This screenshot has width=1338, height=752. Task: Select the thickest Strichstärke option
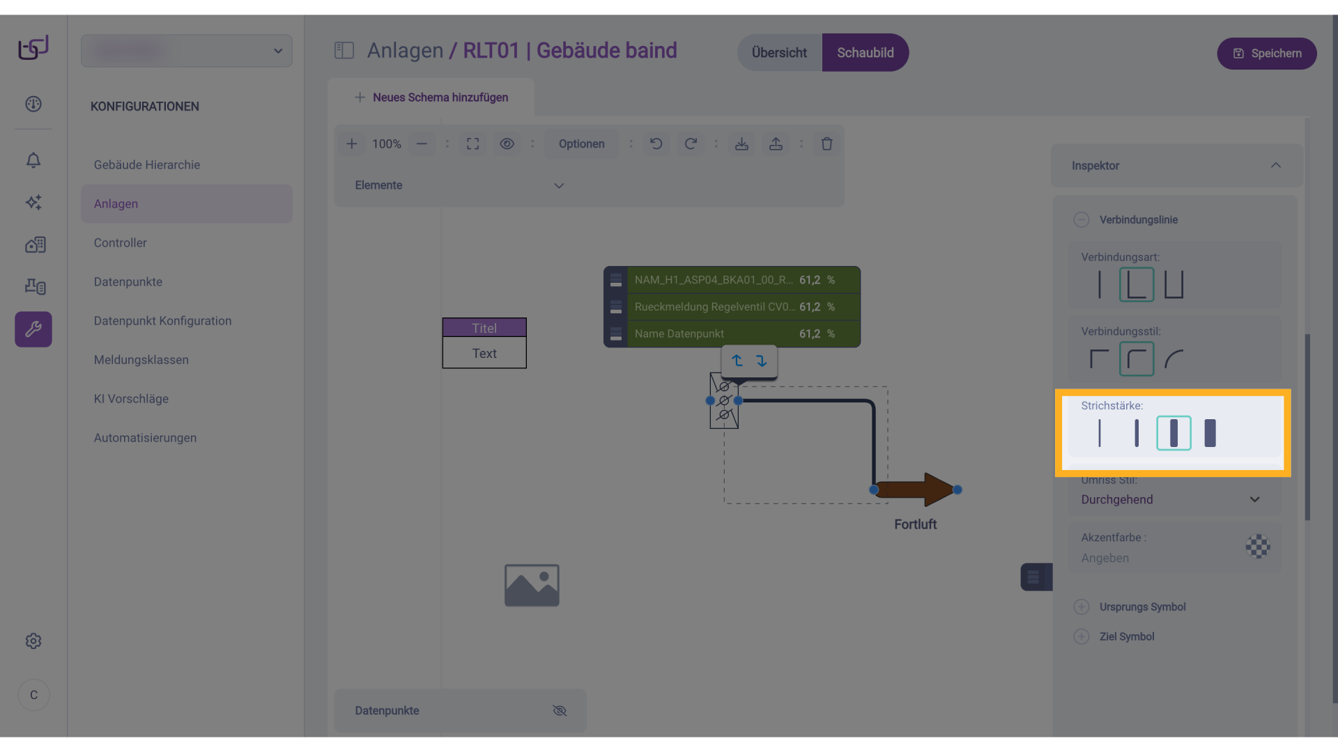pyautogui.click(x=1210, y=433)
